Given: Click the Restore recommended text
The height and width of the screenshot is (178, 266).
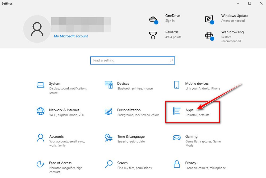Looking at the screenshot, I should pos(231,39).
